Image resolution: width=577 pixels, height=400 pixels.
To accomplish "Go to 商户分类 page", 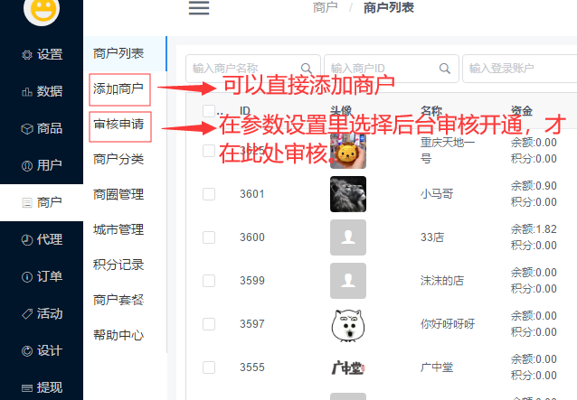I will [118, 159].
